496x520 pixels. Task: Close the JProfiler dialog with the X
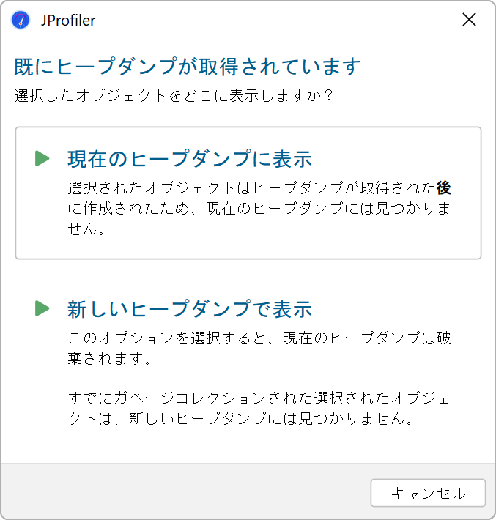point(469,20)
